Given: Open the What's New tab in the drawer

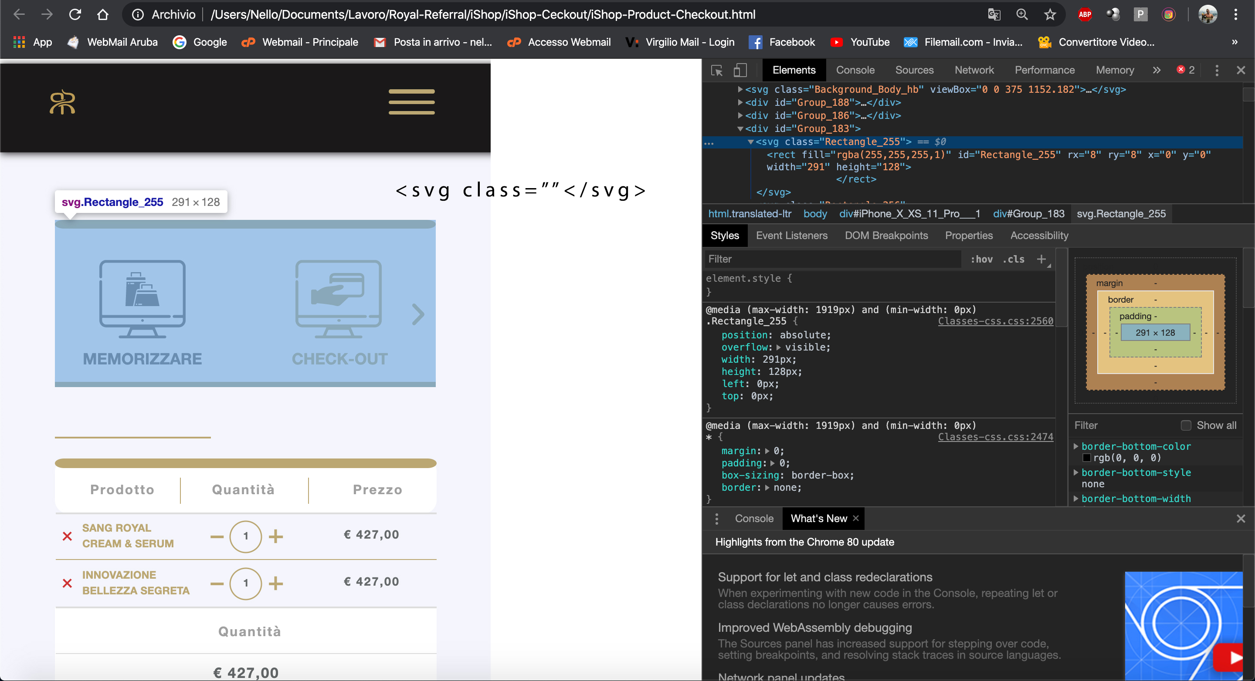Looking at the screenshot, I should [818, 518].
